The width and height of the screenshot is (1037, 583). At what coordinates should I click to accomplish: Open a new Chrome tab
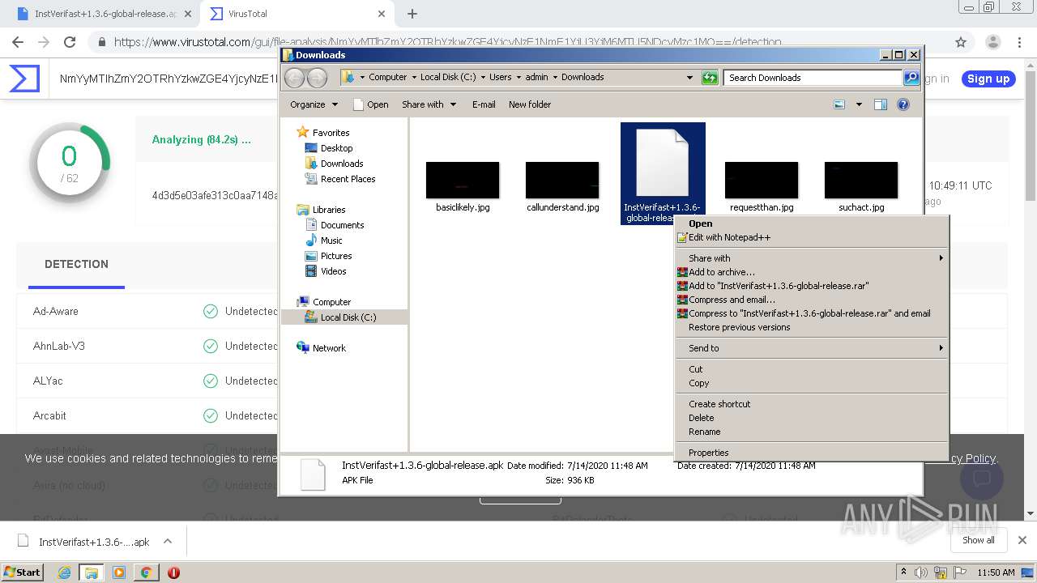[x=412, y=14]
